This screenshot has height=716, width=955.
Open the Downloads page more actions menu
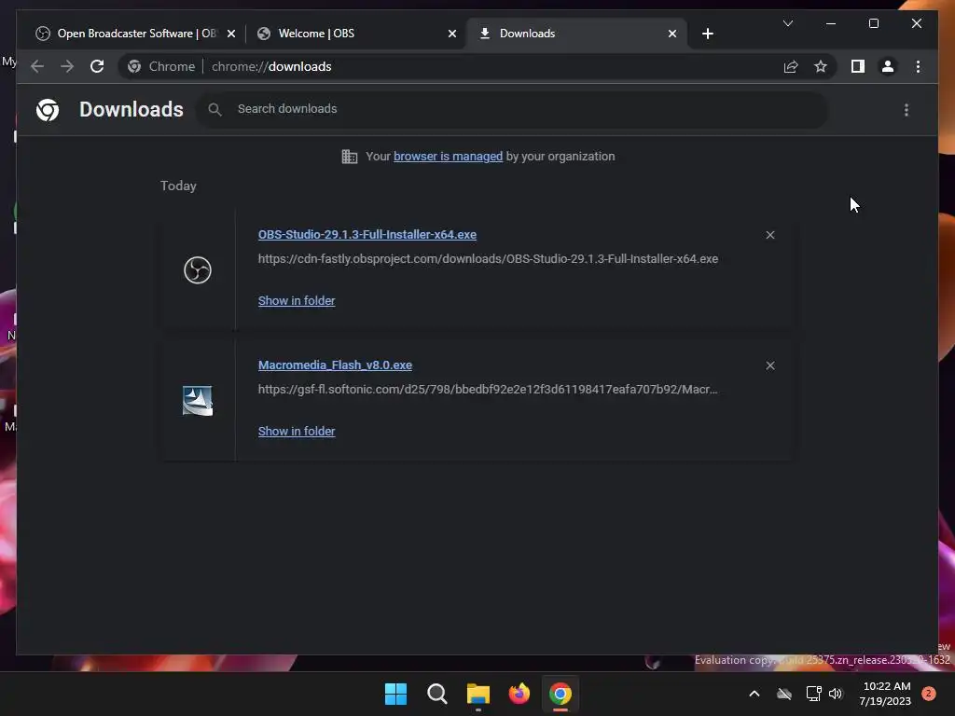click(907, 110)
